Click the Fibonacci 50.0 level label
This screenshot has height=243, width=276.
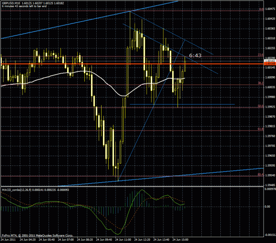[261, 106]
